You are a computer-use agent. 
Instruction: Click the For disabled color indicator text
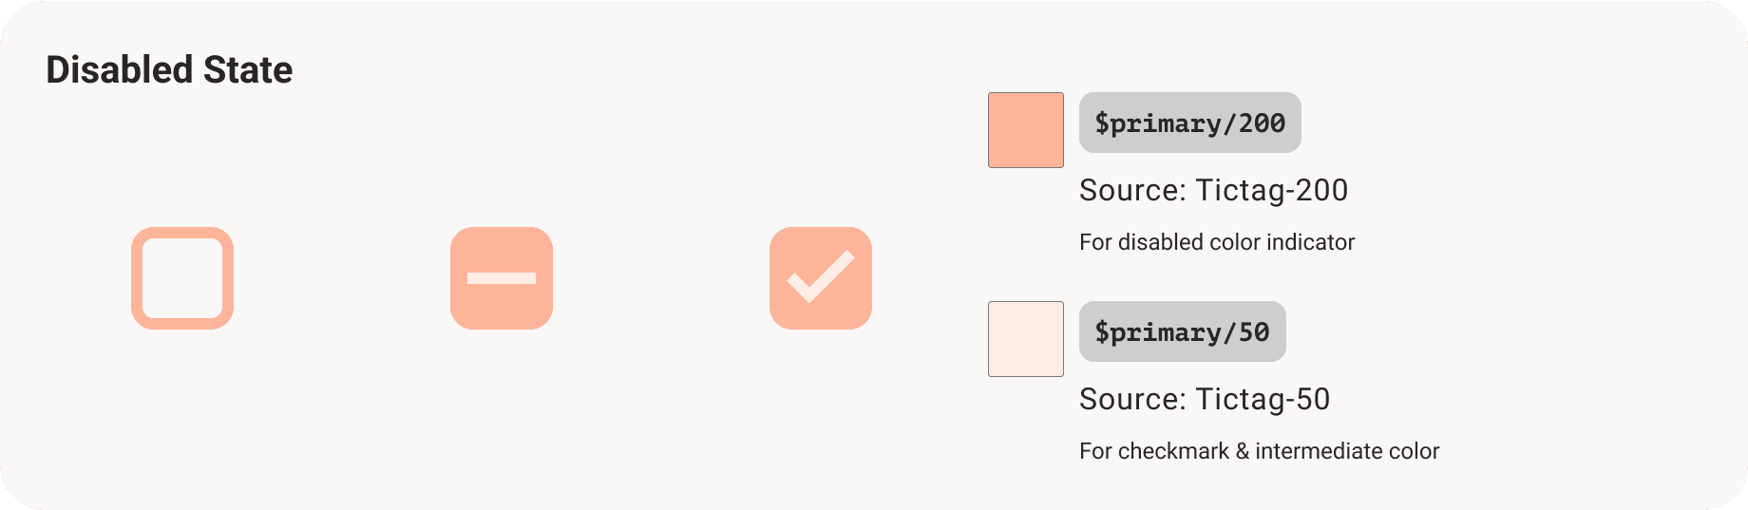click(1217, 242)
